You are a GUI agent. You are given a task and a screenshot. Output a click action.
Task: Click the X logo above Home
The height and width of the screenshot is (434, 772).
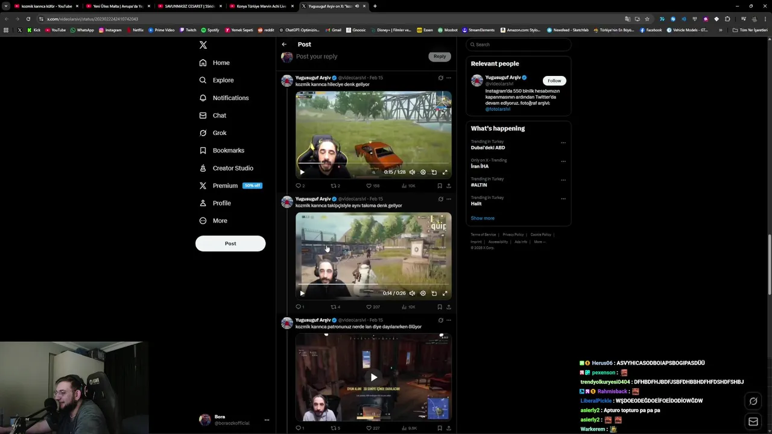point(203,45)
